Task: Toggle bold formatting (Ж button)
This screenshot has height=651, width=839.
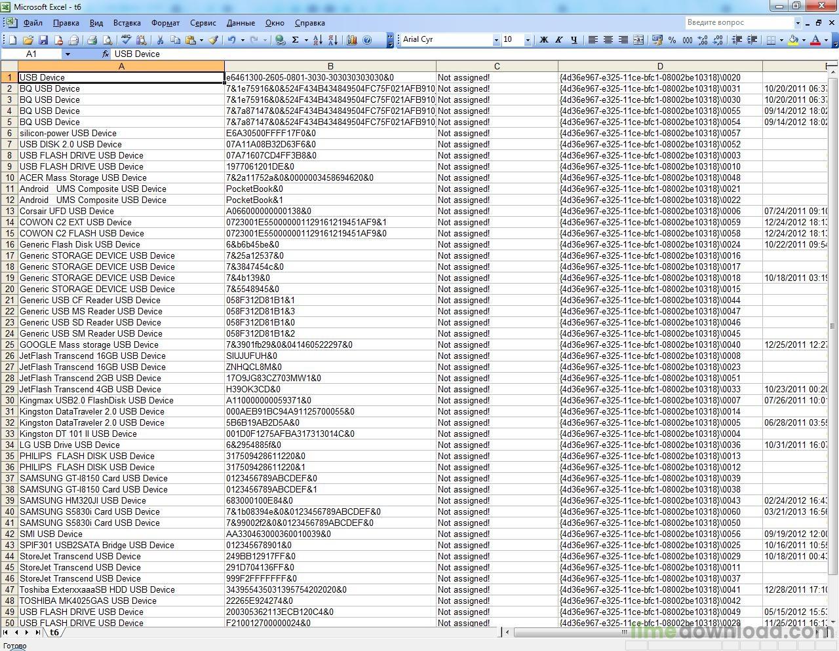Action: pos(543,40)
